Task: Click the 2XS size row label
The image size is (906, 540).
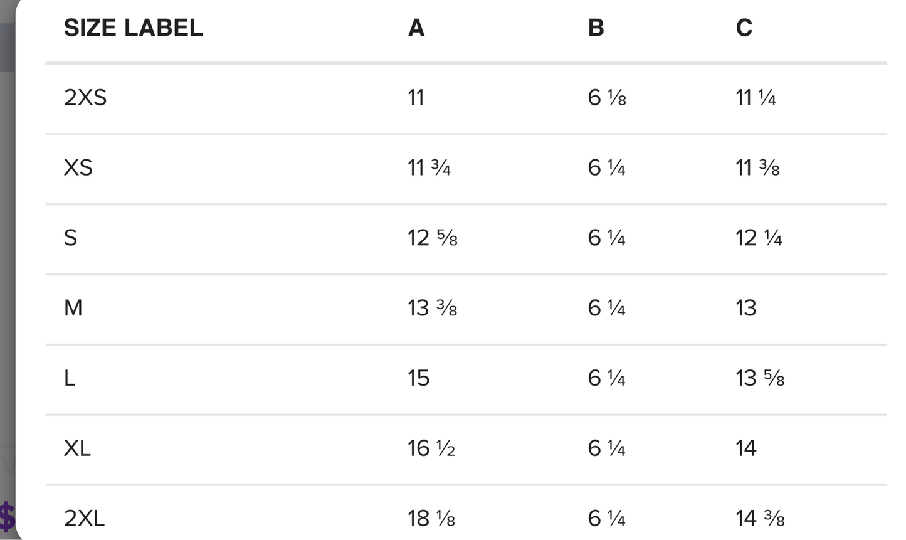Action: [x=85, y=98]
